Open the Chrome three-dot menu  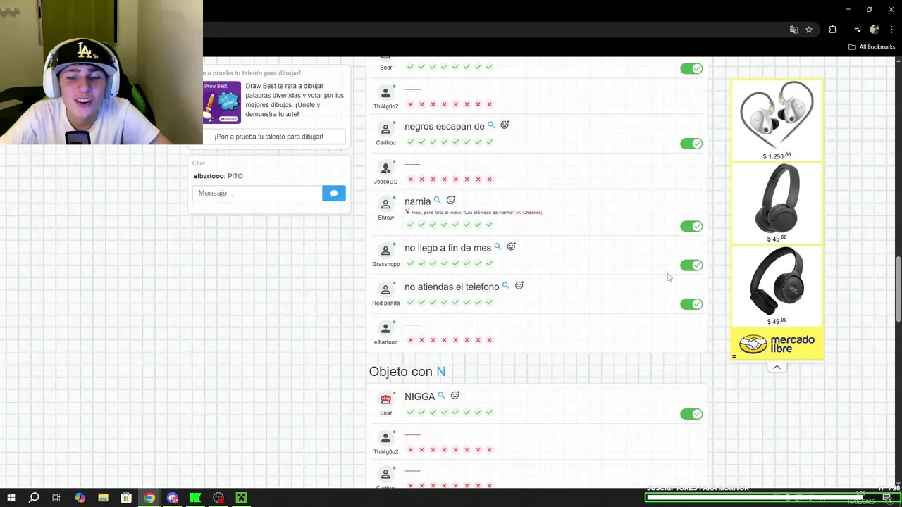click(x=891, y=30)
